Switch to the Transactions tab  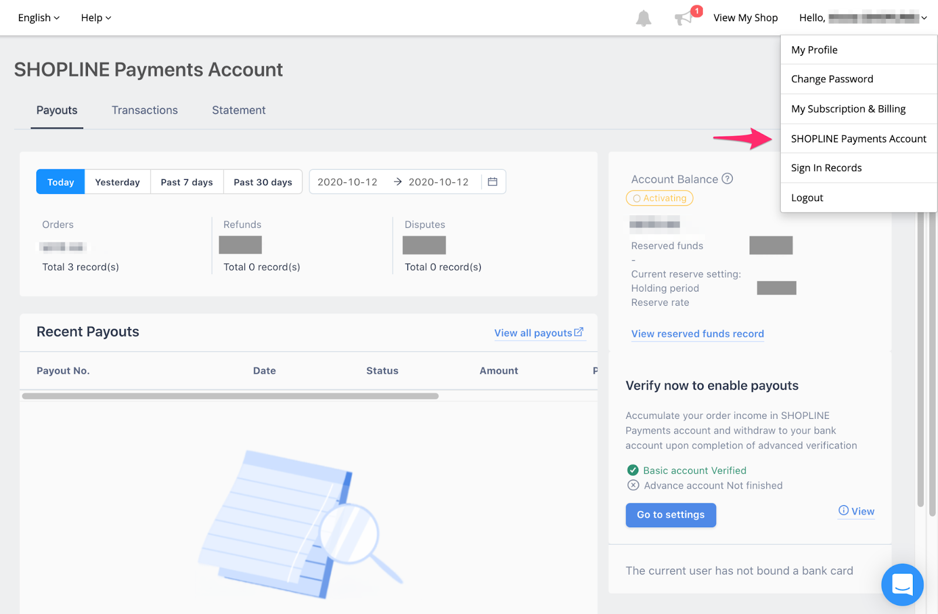145,110
